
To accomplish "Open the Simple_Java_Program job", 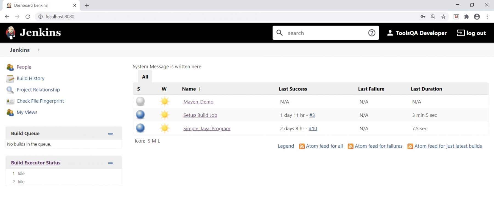I will [207, 129].
